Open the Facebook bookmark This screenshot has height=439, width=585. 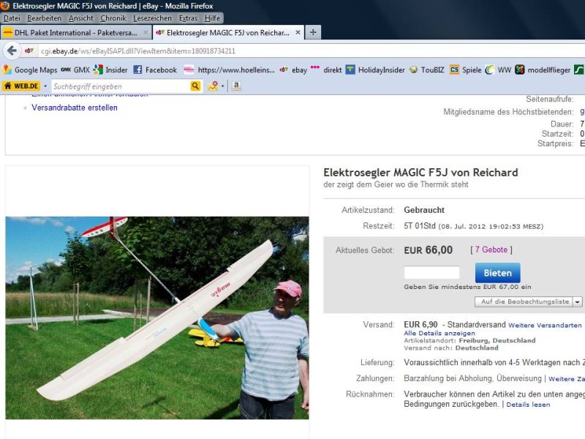pos(155,70)
